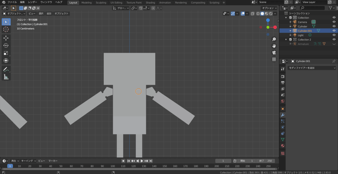Activate the Rotate tool
Viewport: 338px width, 174px height.
tap(6, 45)
